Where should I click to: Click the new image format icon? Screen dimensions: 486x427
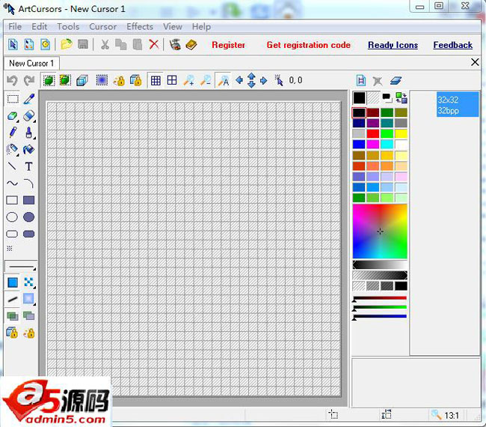361,81
